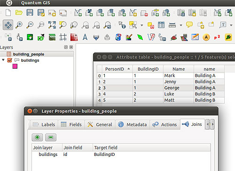Collapse the buildings layer tree arrow
Image resolution: width=235 pixels, height=171 pixels.
(x=3, y=60)
